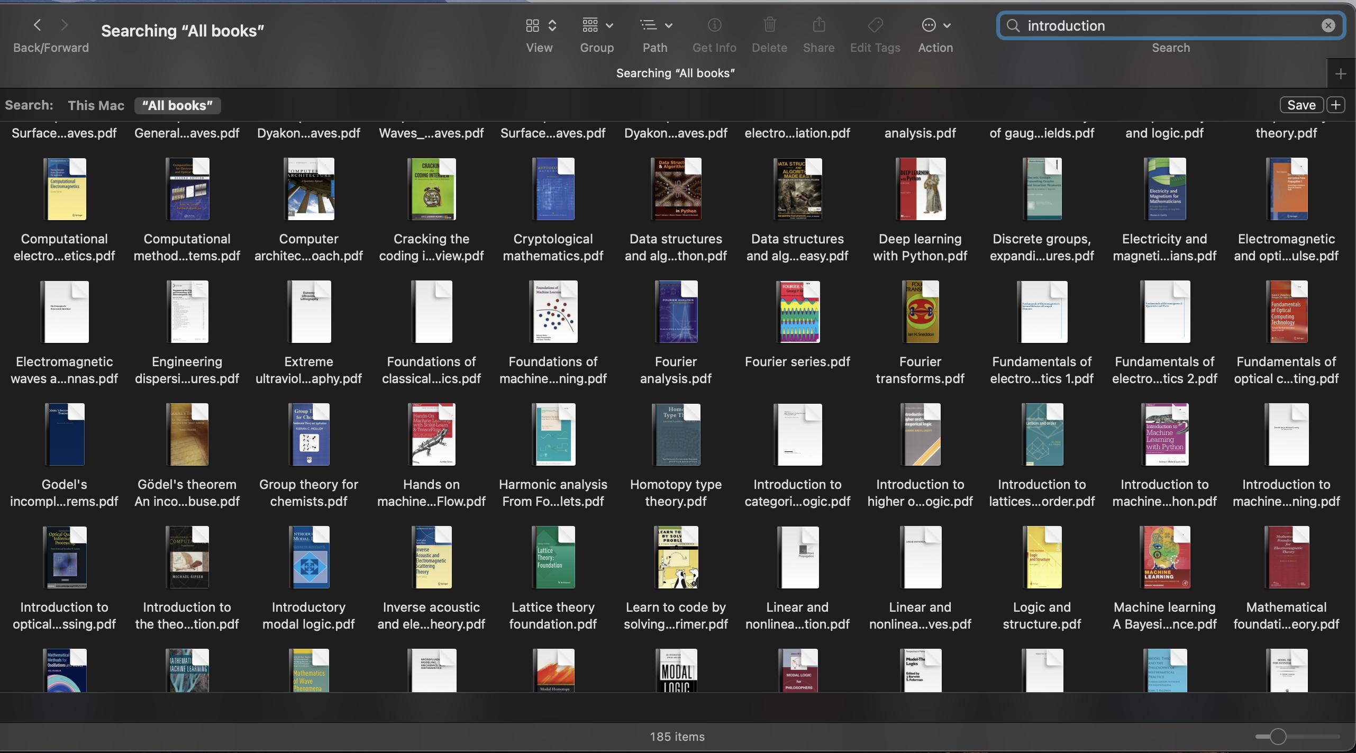Image resolution: width=1356 pixels, height=753 pixels.
Task: Click the Delete icon in toolbar
Action: (x=770, y=24)
